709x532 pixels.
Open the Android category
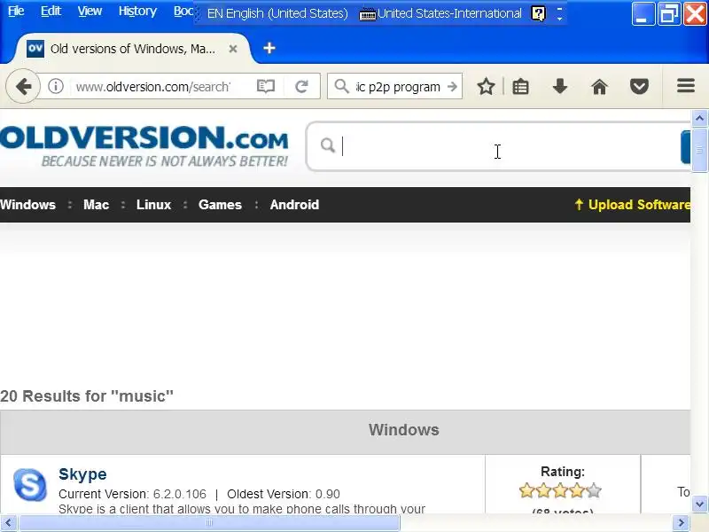[x=294, y=205]
